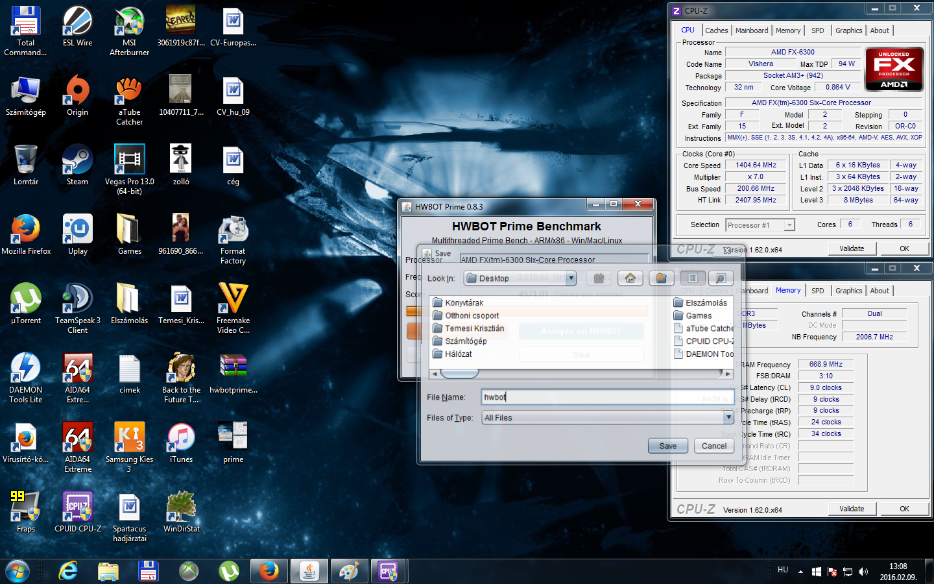Open Total Commander desktop icon
The image size is (934, 584).
(x=26, y=31)
